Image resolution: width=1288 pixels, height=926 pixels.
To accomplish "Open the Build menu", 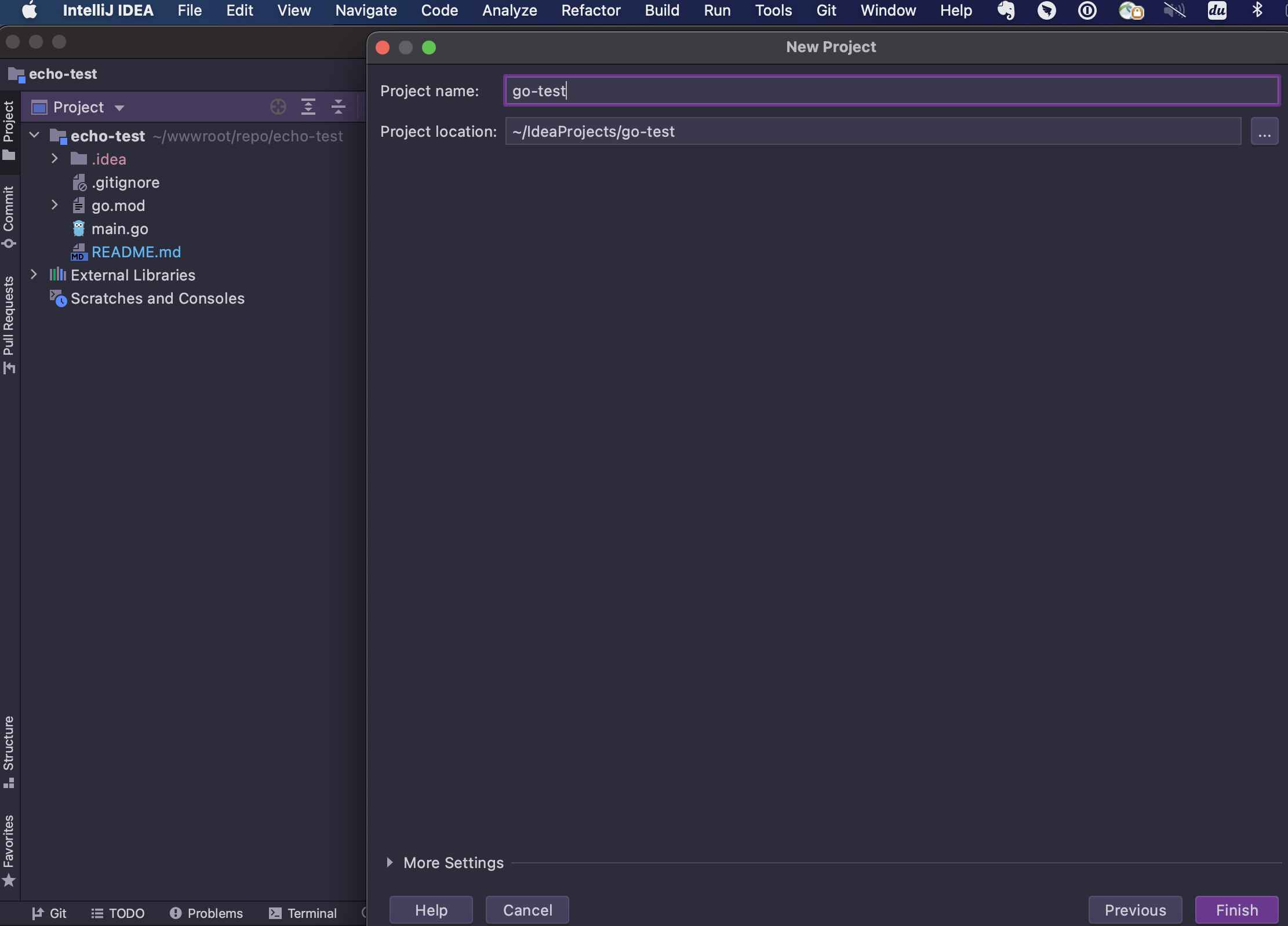I will pyautogui.click(x=662, y=10).
